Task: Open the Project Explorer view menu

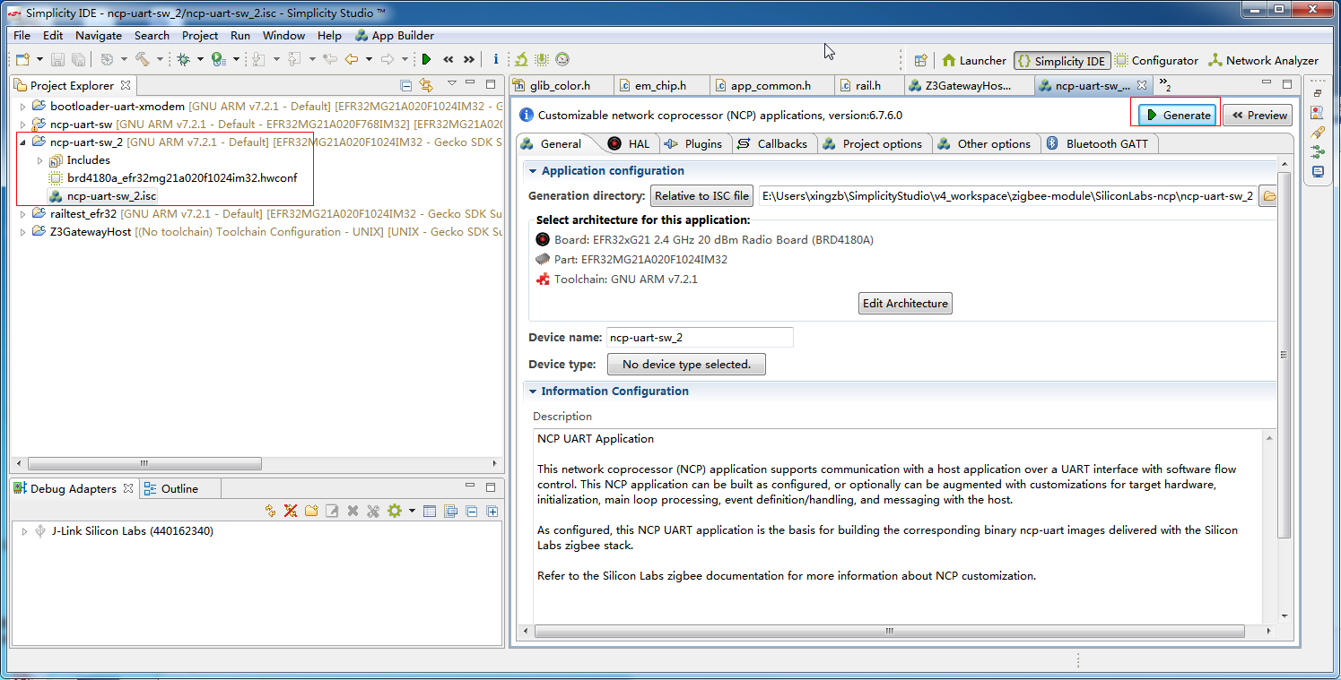Action: click(x=452, y=84)
